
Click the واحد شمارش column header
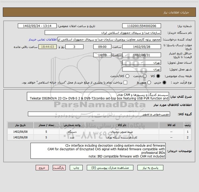point(72,125)
